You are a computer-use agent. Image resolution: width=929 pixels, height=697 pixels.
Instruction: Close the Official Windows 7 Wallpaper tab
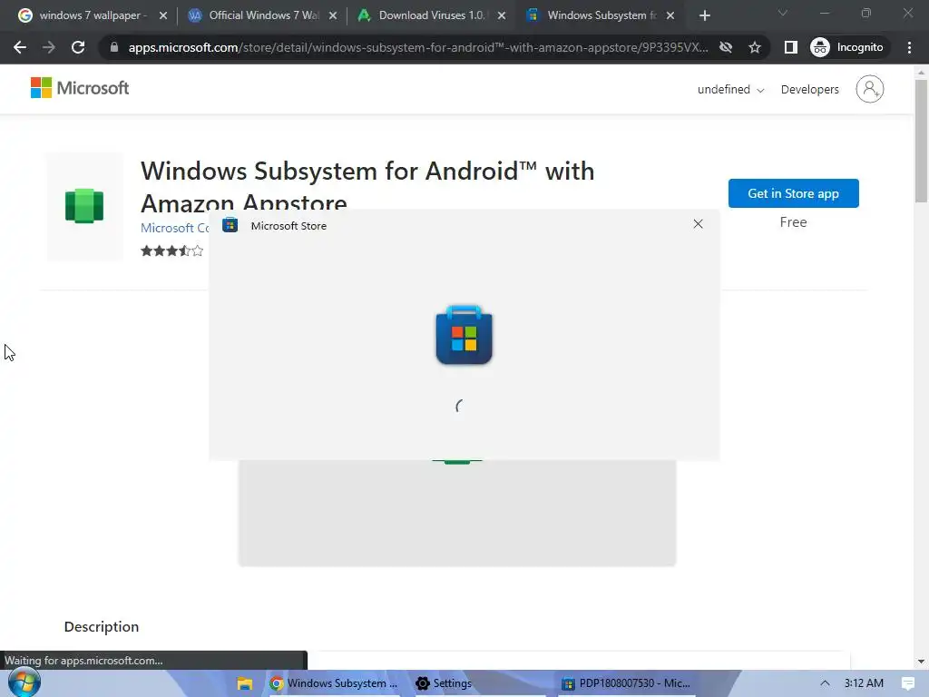[333, 15]
